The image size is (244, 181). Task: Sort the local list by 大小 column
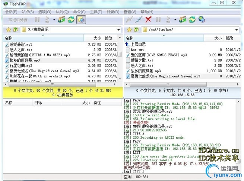pos(93,38)
